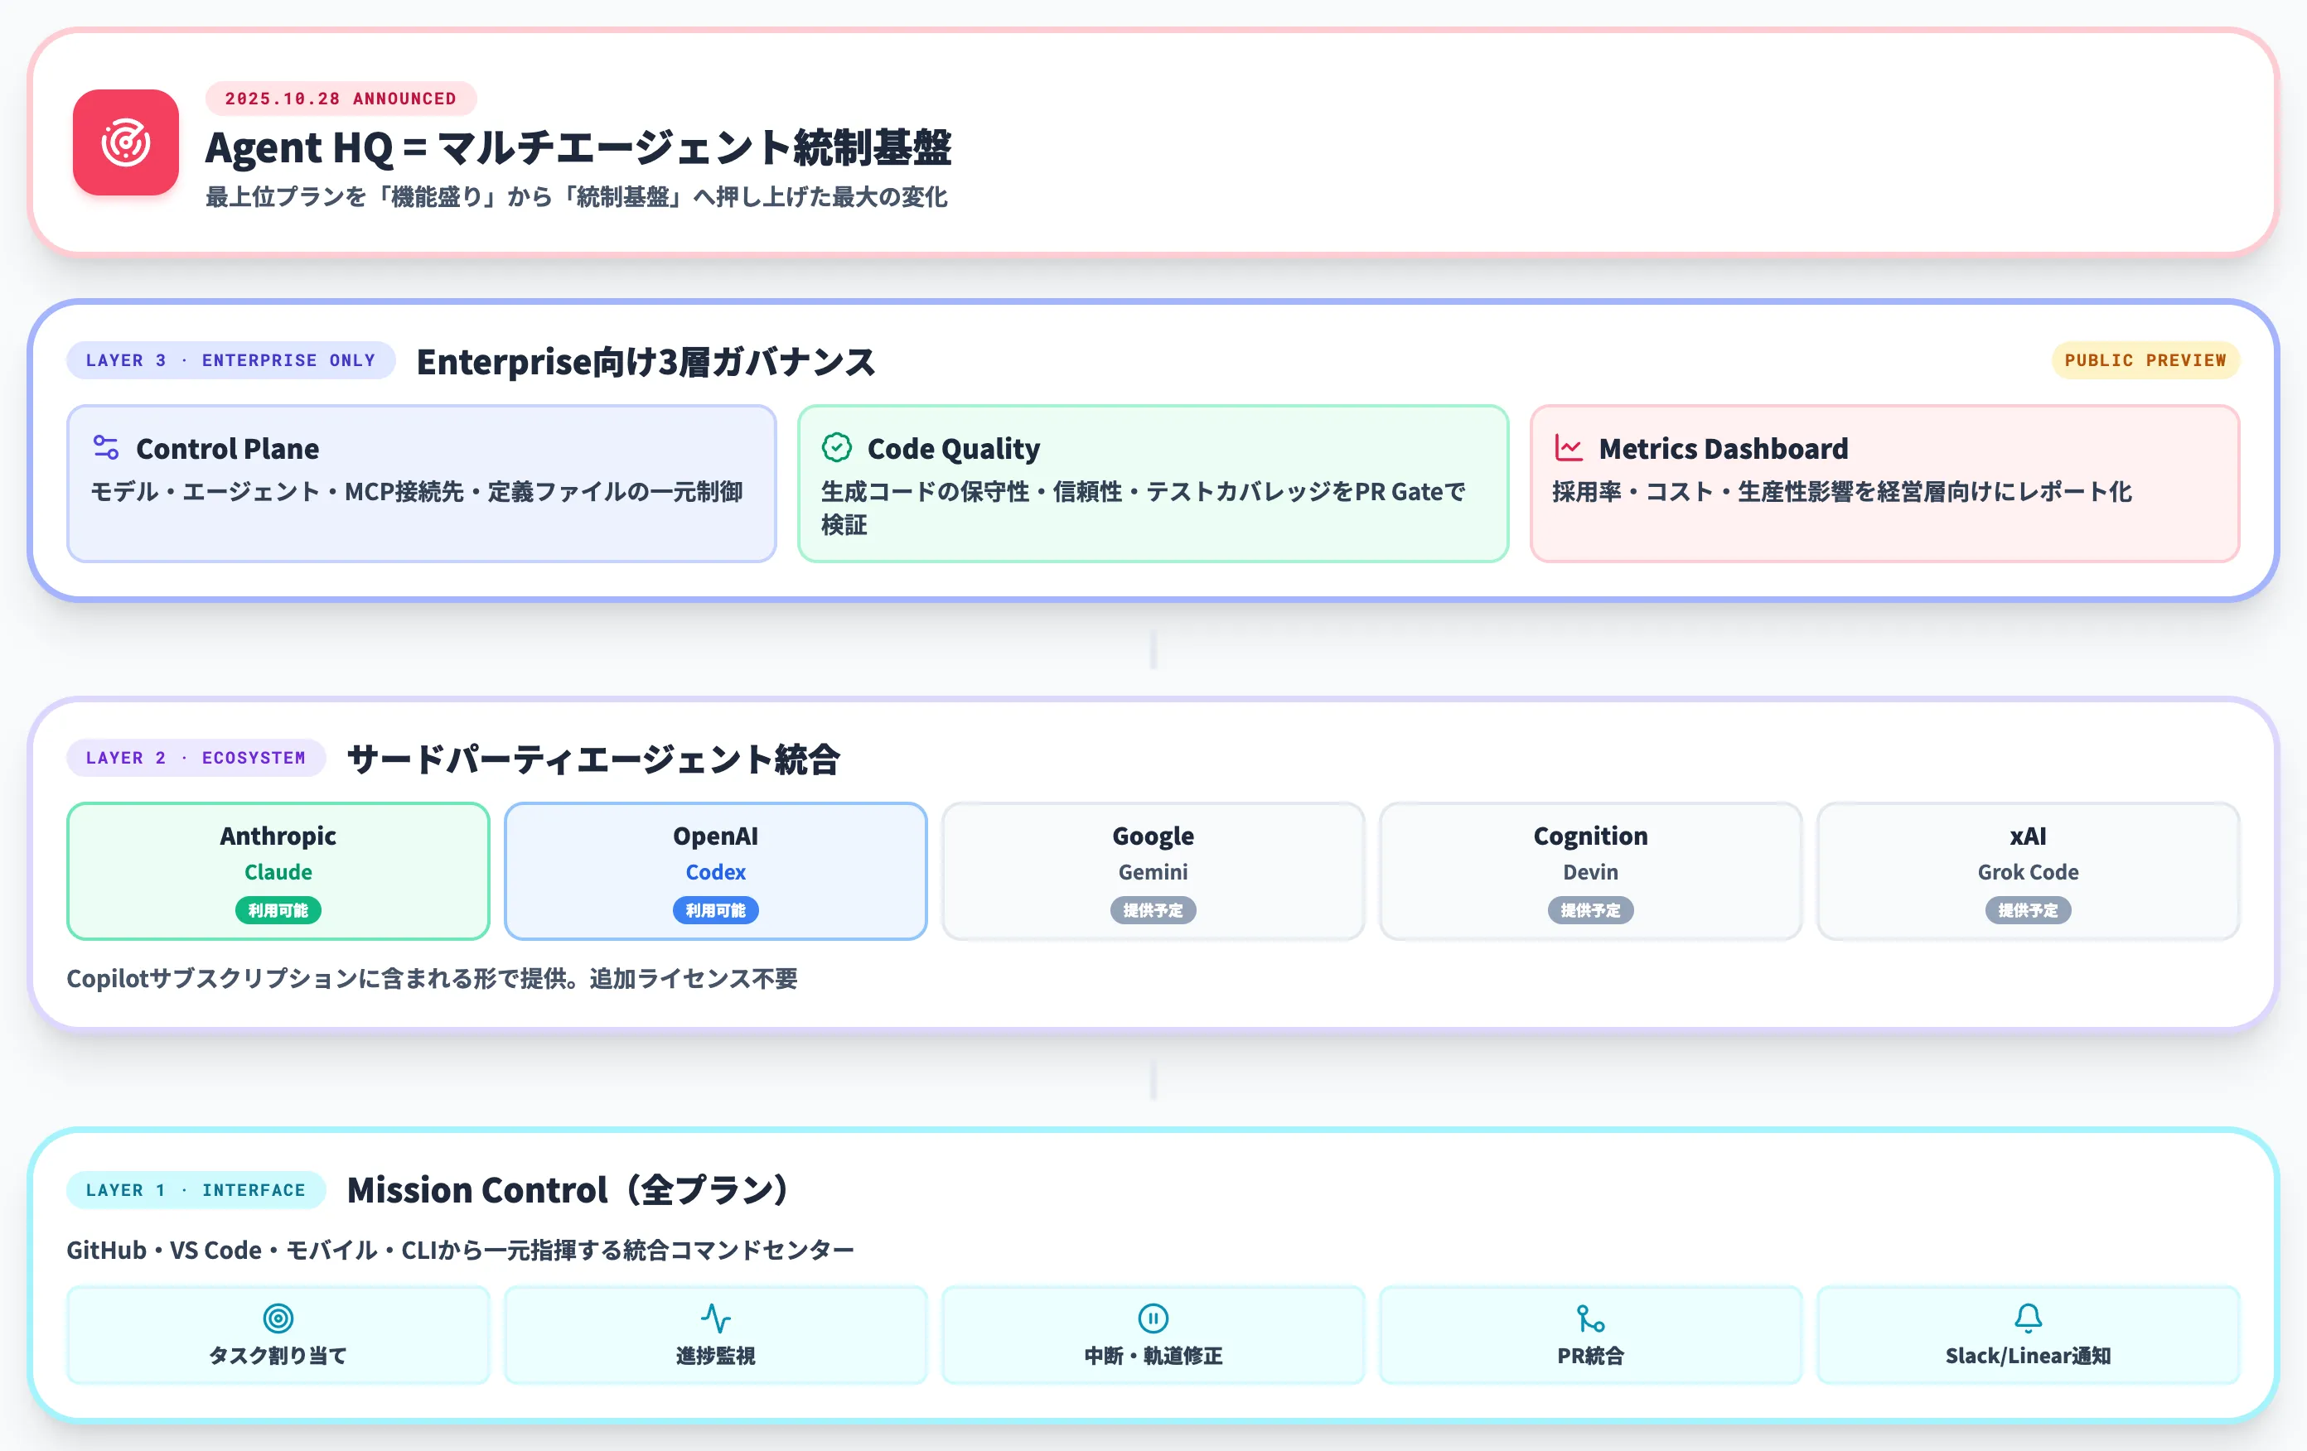Click the 2025.10.28 ANNOUNCED badge
The image size is (2307, 1451).
341,99
